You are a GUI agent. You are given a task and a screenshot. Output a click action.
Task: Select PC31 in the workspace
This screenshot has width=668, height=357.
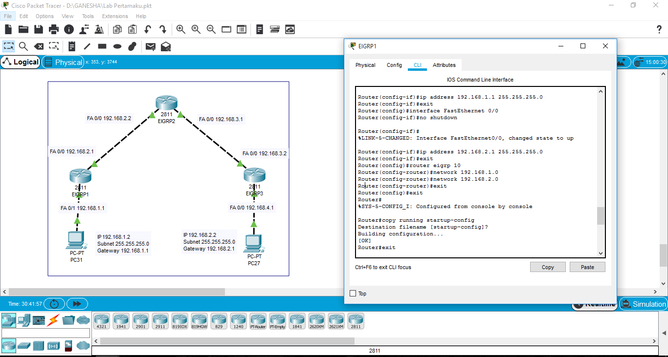[x=76, y=240]
